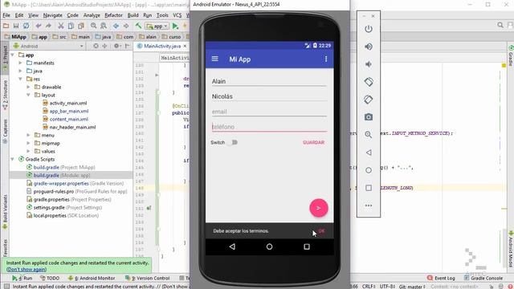Lower volume using emulator volume down icon

(369, 64)
